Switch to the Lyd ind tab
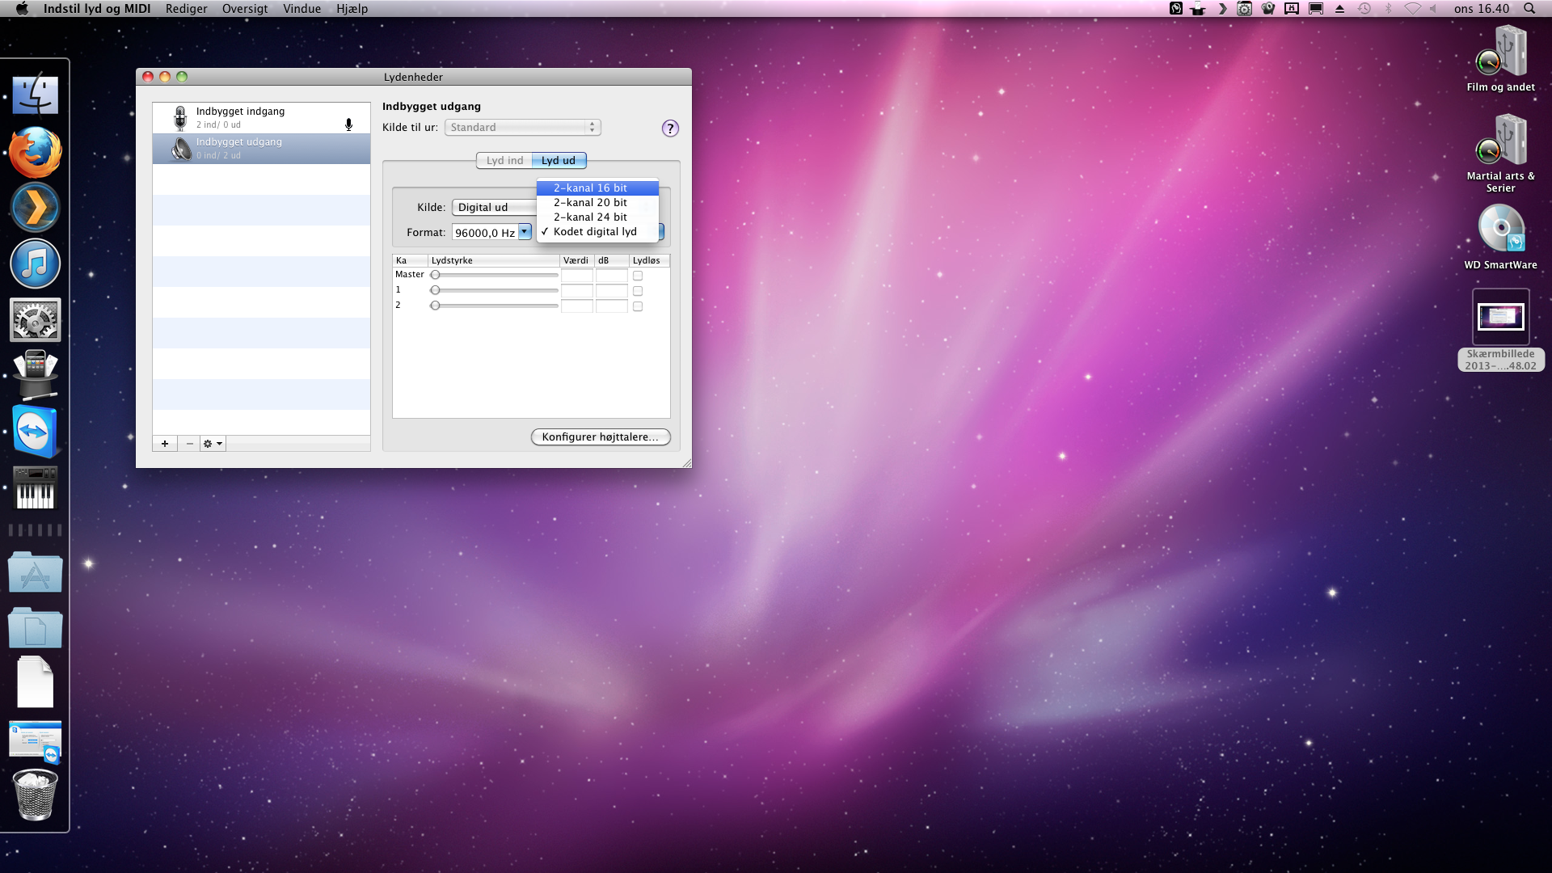 (x=504, y=161)
